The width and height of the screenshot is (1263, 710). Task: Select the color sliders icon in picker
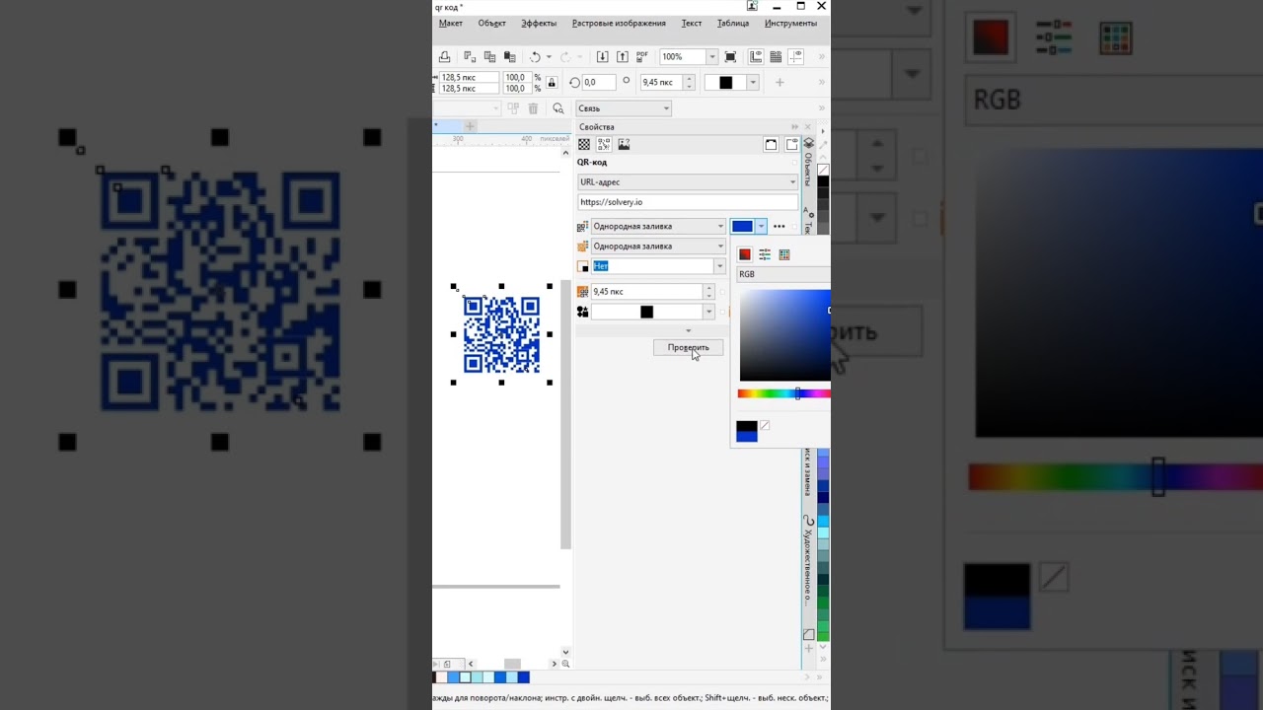click(x=765, y=254)
